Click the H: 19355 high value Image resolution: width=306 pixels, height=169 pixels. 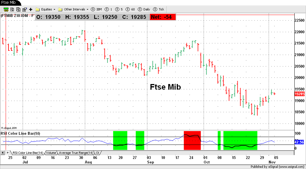(77, 17)
